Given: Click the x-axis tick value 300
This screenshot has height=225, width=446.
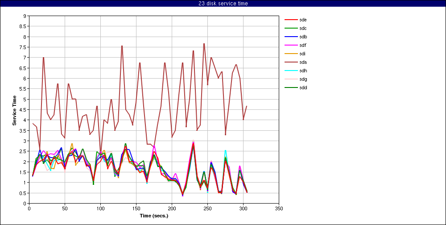Looking at the screenshot, I should click(x=243, y=208).
